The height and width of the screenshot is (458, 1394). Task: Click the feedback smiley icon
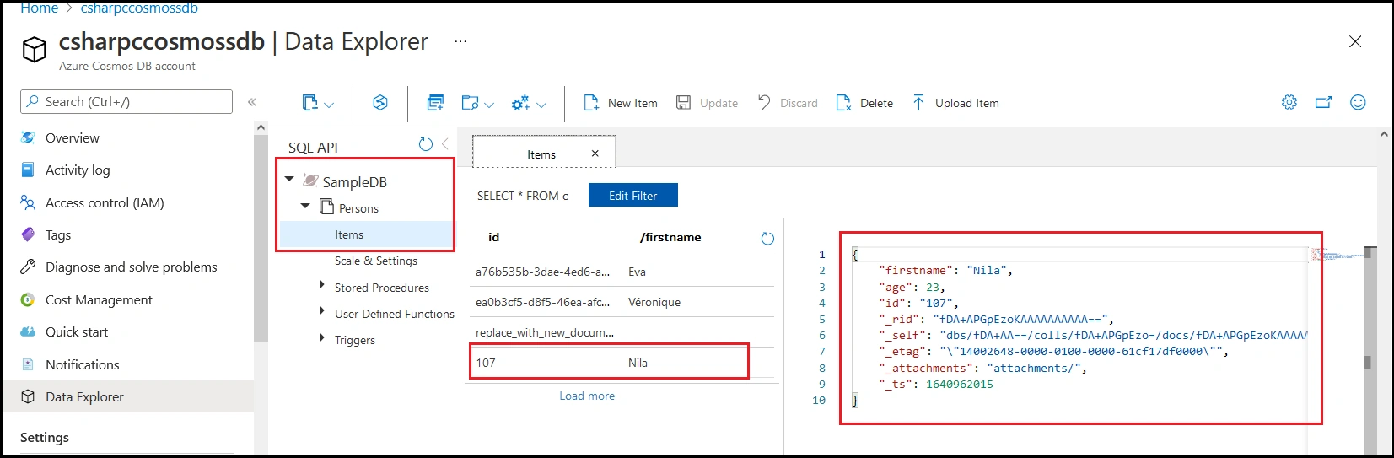click(x=1358, y=102)
